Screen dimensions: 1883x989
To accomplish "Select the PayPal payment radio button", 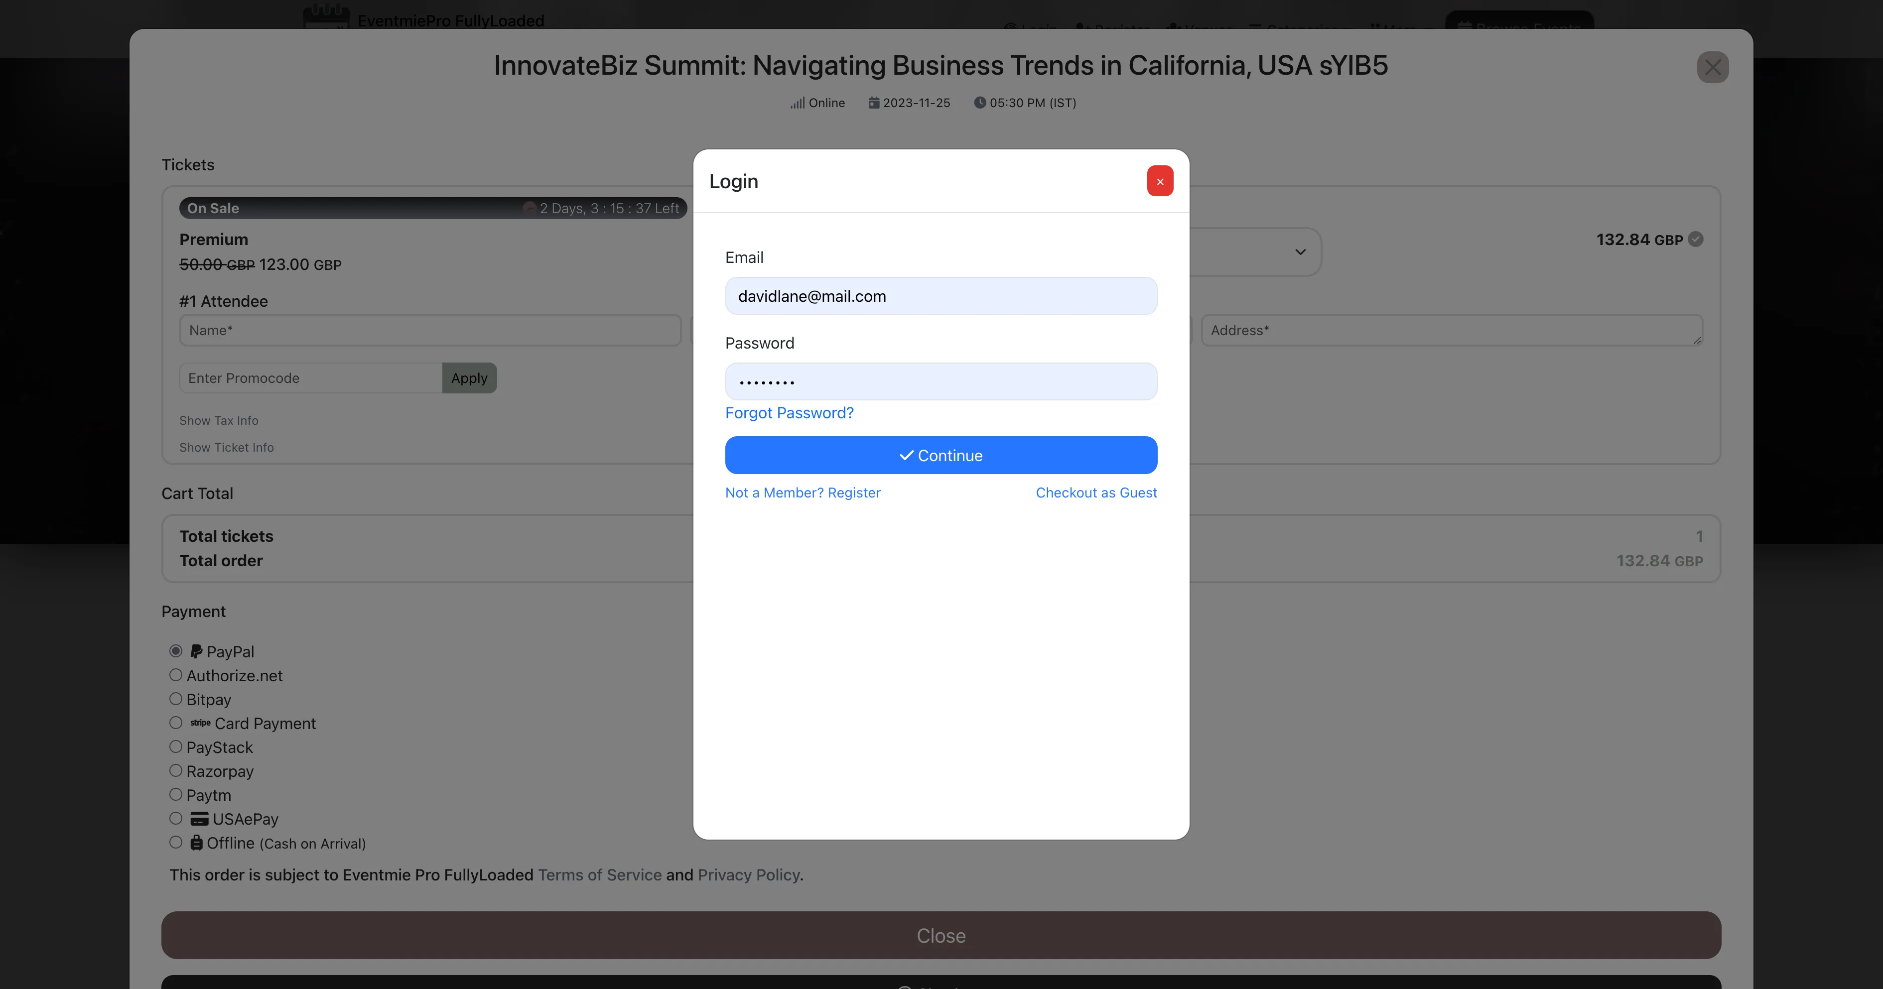I will [x=175, y=650].
